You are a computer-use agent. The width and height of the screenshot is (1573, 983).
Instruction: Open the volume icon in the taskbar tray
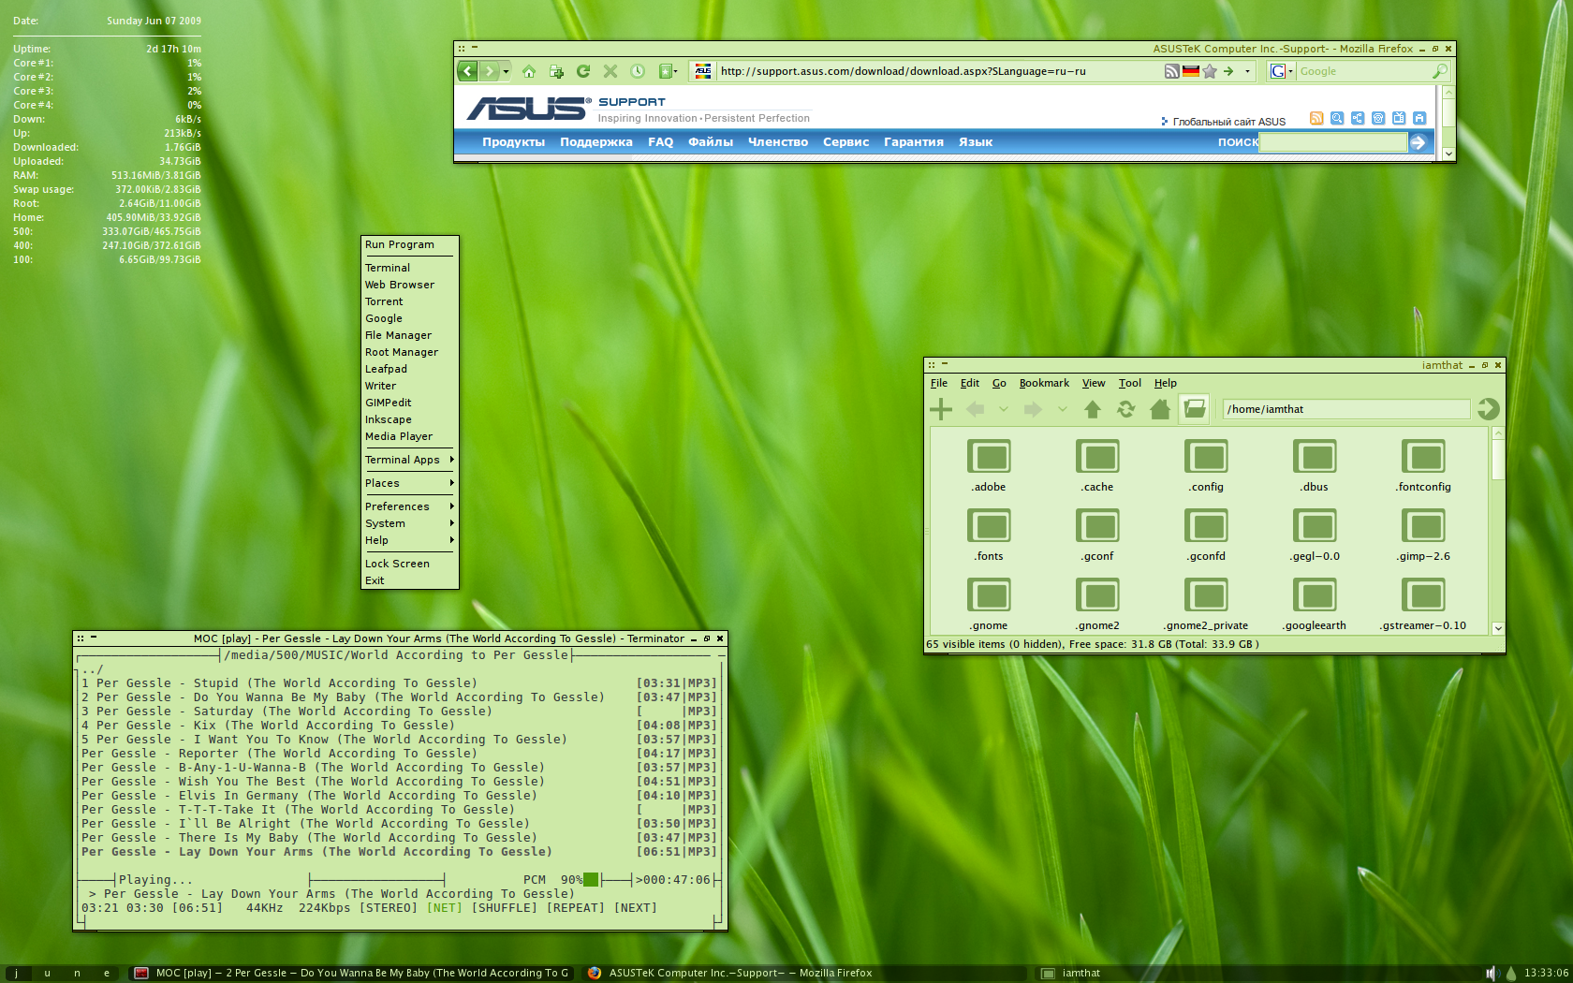[x=1492, y=974]
